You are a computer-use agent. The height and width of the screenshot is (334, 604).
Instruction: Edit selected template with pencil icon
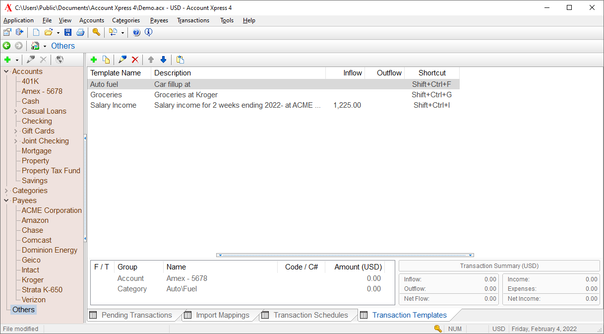122,60
